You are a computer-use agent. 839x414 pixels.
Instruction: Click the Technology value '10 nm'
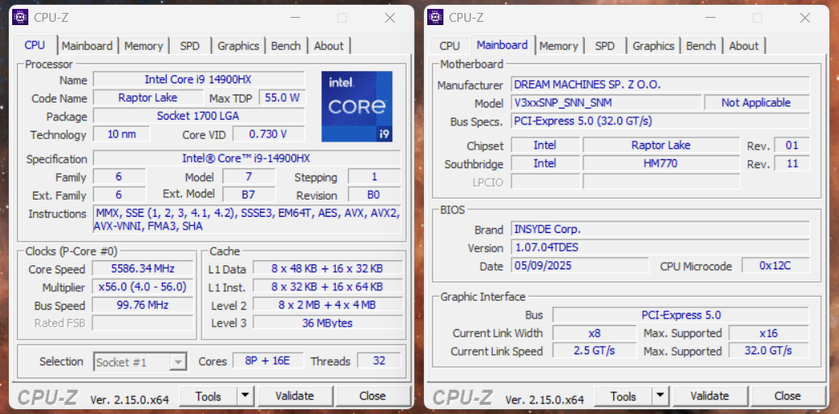pyautogui.click(x=121, y=134)
